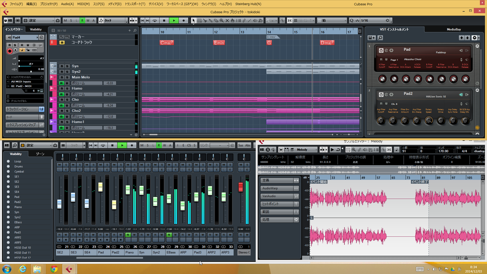Select the Object Selection arrow tool in project toolbar
The height and width of the screenshot is (274, 487).
pos(193,21)
